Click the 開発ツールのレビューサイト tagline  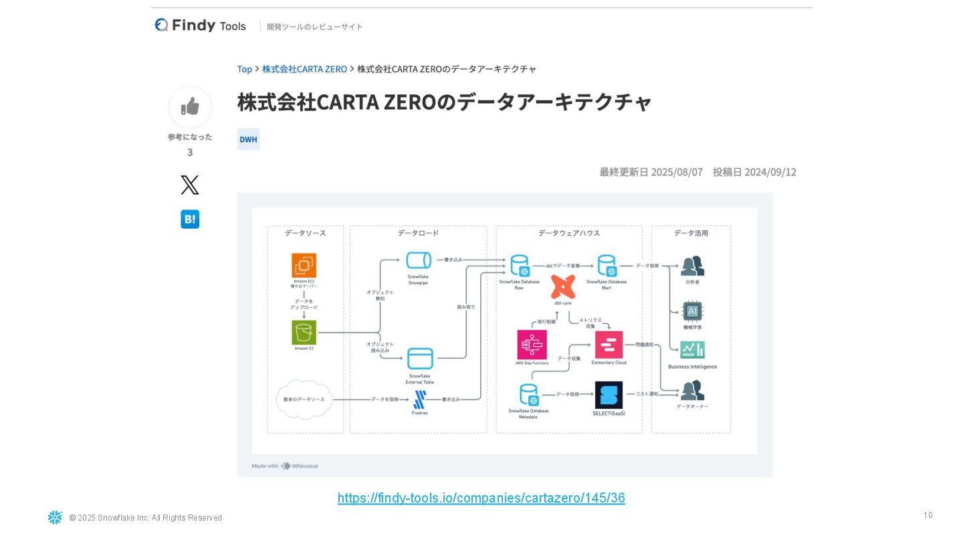pyautogui.click(x=315, y=27)
